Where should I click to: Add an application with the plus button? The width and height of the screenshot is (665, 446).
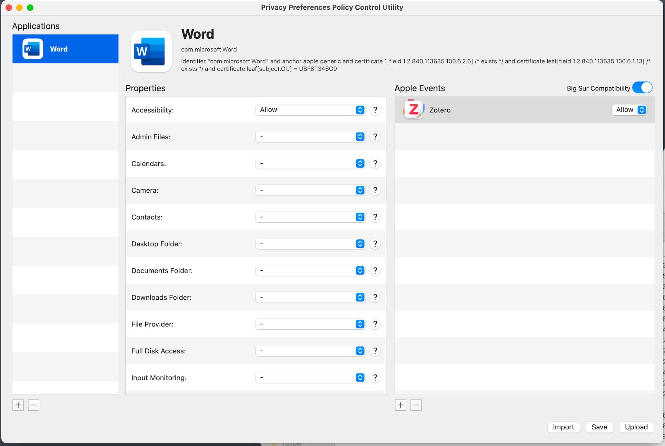[x=18, y=405]
